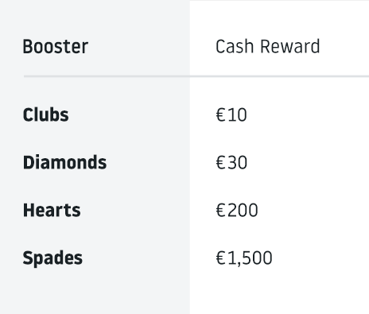Viewport: 369px width, 314px height.
Task: Click the header divider line under Booster
Action: tap(107, 76)
